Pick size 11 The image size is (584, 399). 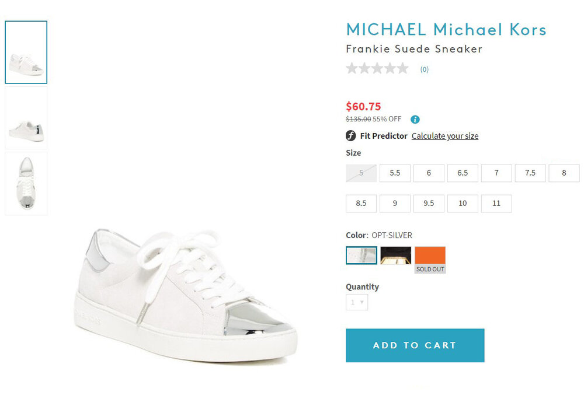point(496,204)
